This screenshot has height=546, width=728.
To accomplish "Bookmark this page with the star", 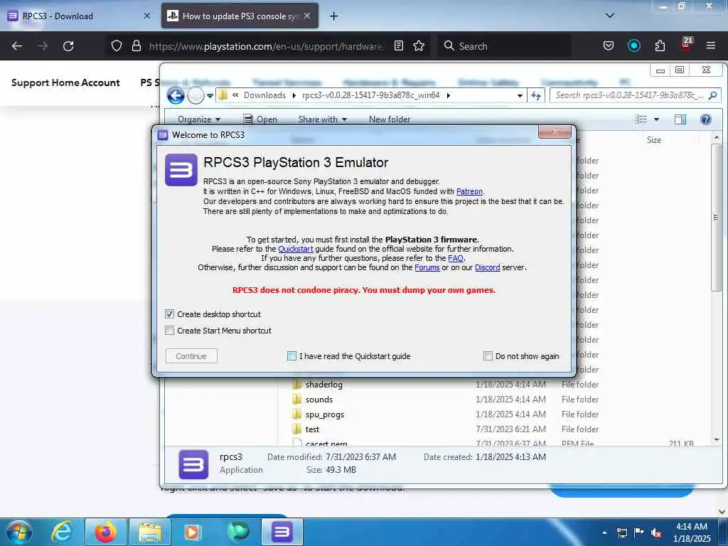I will 419,45.
